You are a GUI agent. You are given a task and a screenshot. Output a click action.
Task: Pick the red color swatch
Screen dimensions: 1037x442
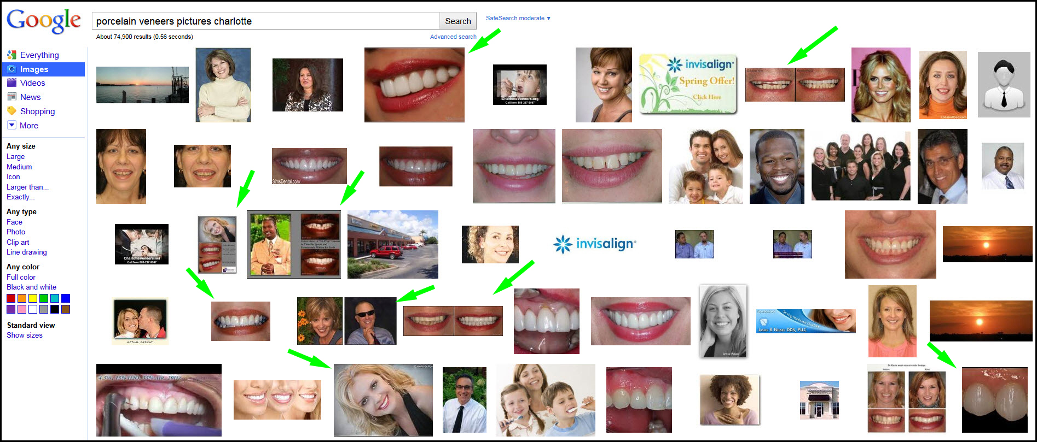click(x=11, y=298)
